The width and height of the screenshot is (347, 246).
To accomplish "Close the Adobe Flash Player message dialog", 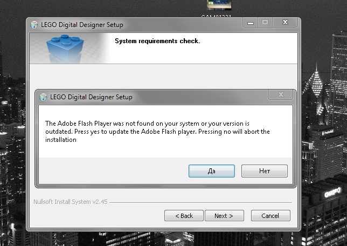I will coord(281,94).
